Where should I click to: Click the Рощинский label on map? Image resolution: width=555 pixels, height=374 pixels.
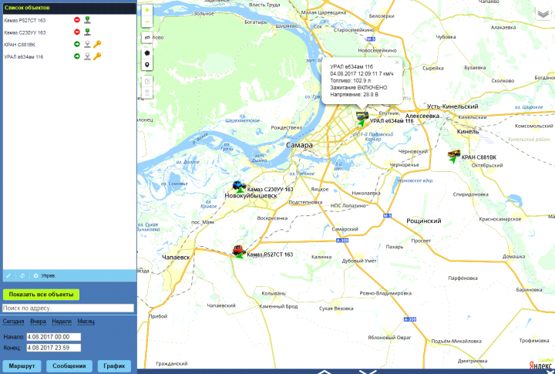point(424,221)
